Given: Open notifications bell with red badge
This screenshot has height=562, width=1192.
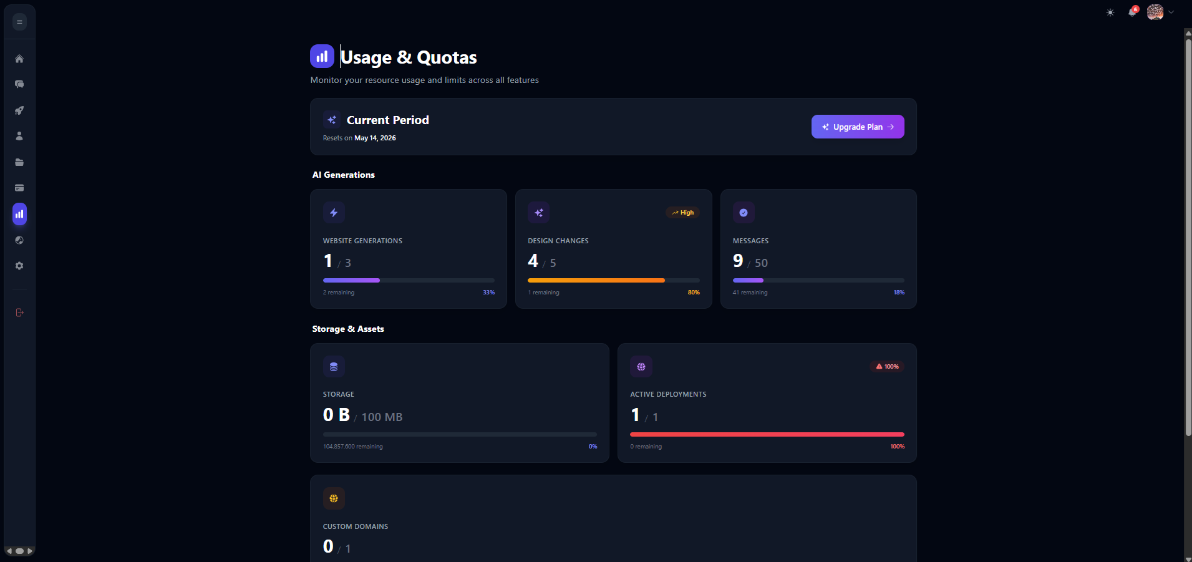Looking at the screenshot, I should click(x=1132, y=12).
